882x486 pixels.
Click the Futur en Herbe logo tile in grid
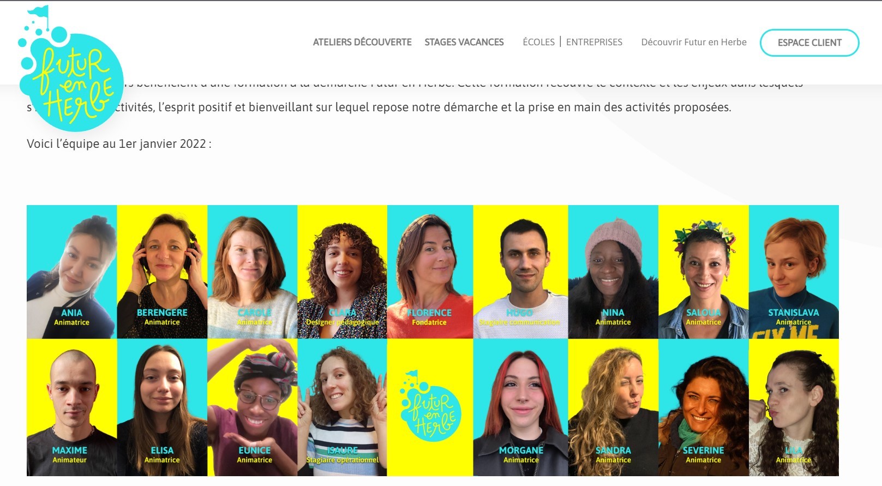[430, 407]
